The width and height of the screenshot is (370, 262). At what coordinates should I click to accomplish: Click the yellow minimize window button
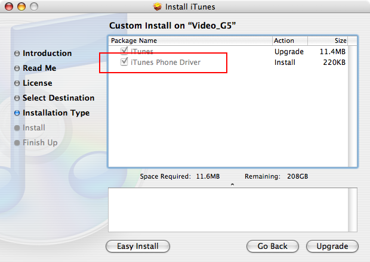[x=21, y=7]
